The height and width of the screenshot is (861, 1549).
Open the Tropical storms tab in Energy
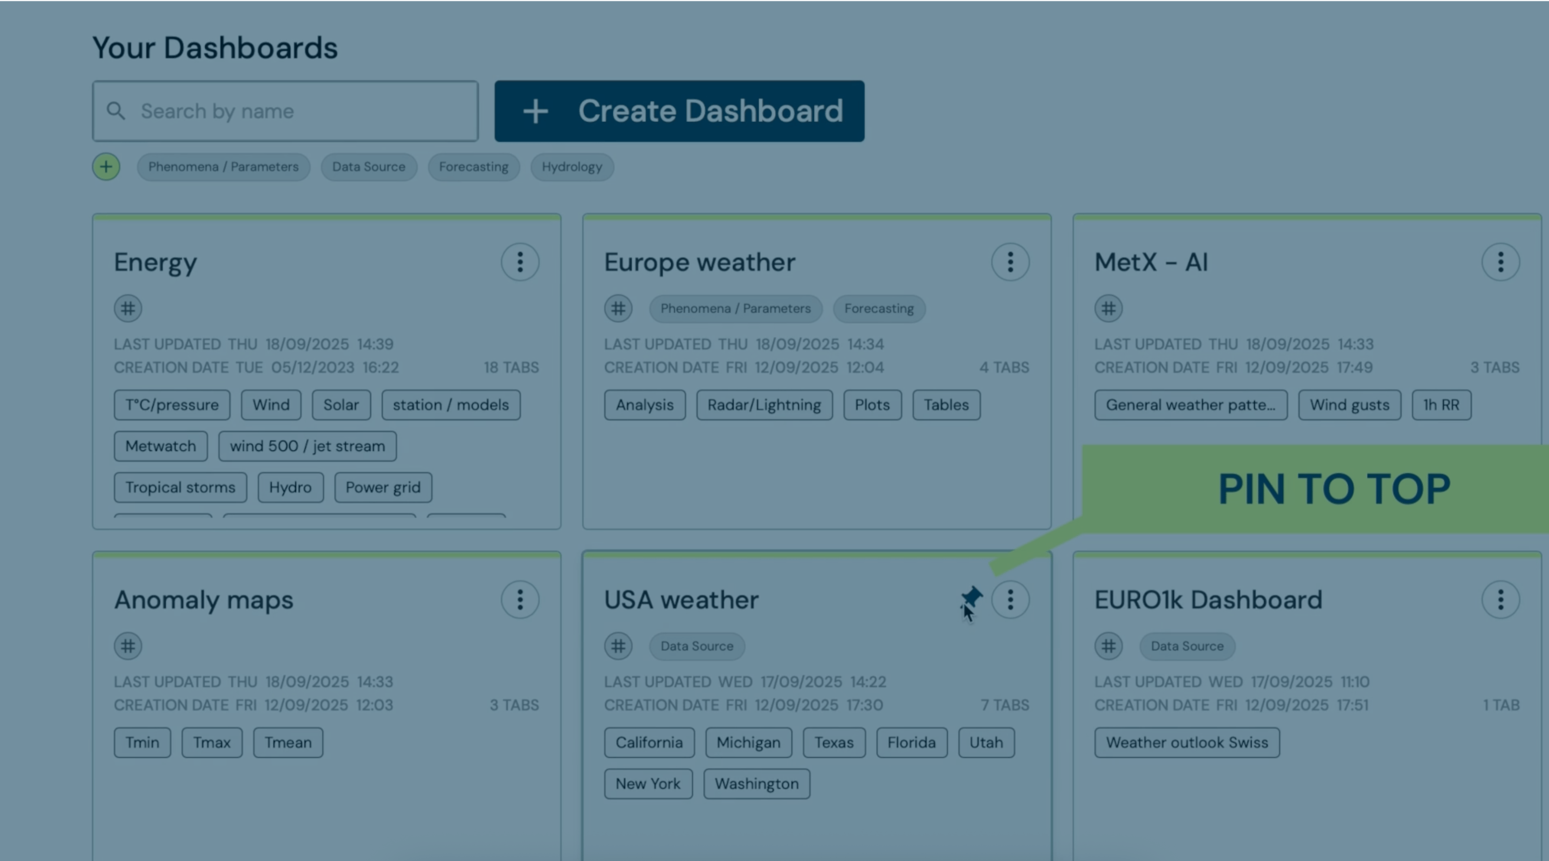click(x=180, y=487)
